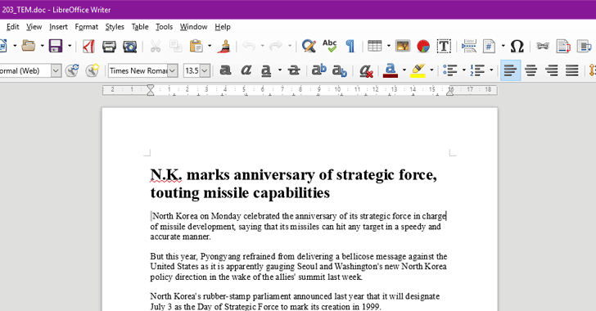Screen dimensions: 596x311
Task: Insert hyperlink
Action: point(543,47)
